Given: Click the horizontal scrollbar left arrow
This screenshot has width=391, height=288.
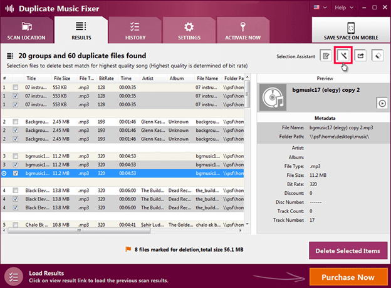Looking at the screenshot, I should 4,231.
